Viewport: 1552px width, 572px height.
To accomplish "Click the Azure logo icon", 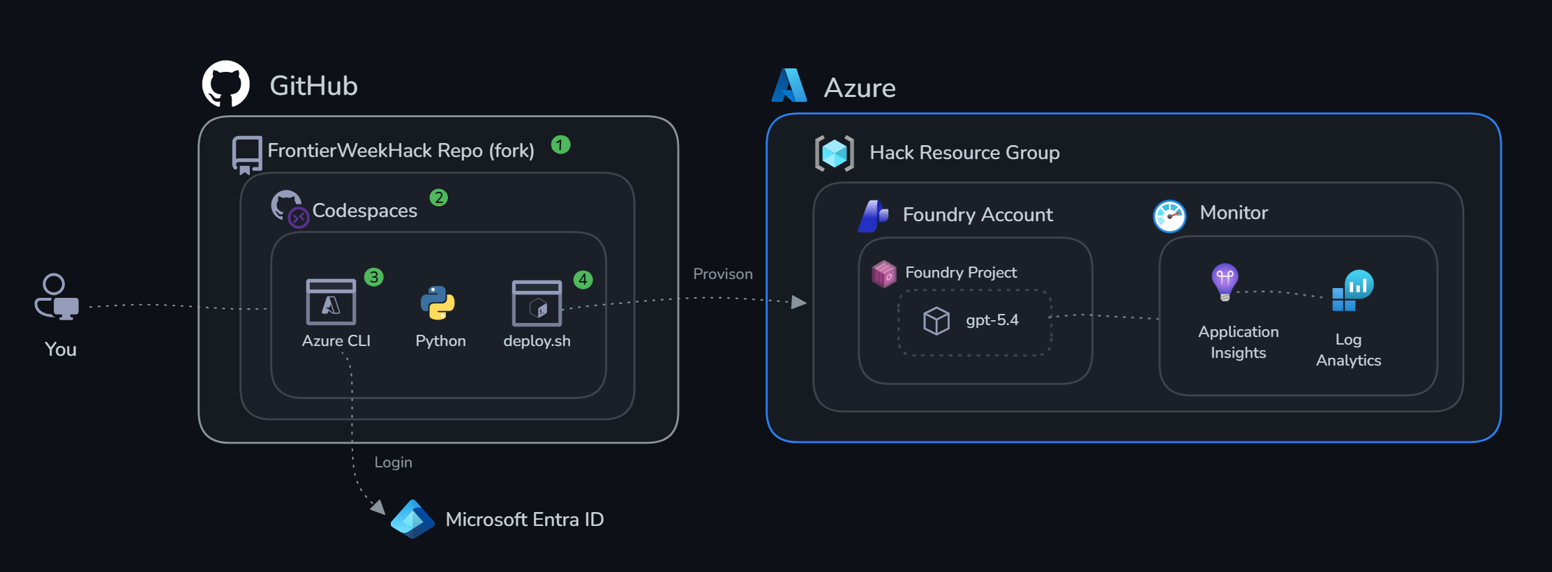I will pos(789,85).
